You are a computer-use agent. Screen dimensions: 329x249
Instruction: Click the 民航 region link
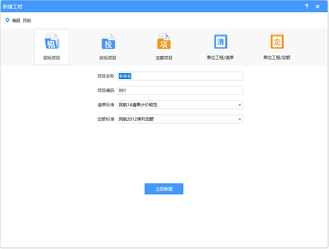[27, 21]
